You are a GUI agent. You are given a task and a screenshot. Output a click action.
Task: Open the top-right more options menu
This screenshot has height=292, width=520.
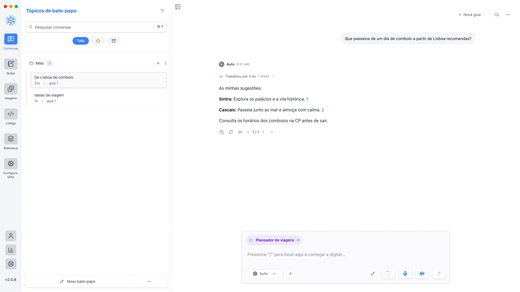pos(508,15)
